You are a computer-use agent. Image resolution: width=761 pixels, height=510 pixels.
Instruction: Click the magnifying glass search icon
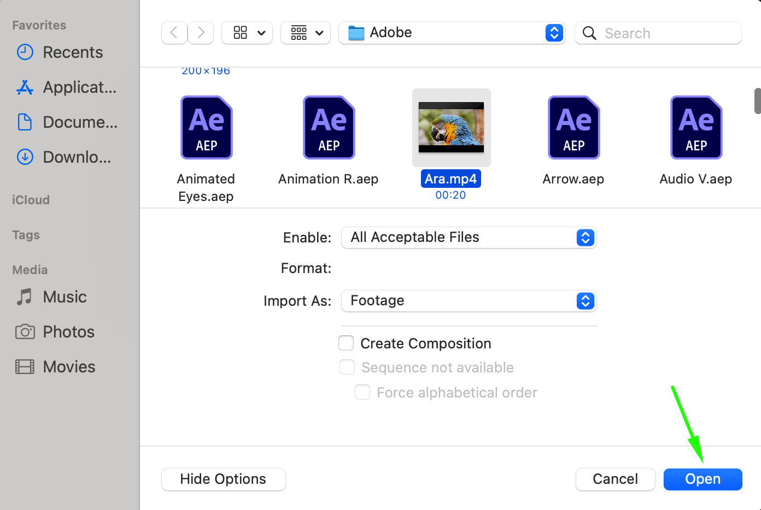point(589,33)
